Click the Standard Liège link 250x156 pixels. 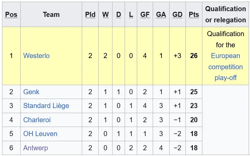[46, 106]
